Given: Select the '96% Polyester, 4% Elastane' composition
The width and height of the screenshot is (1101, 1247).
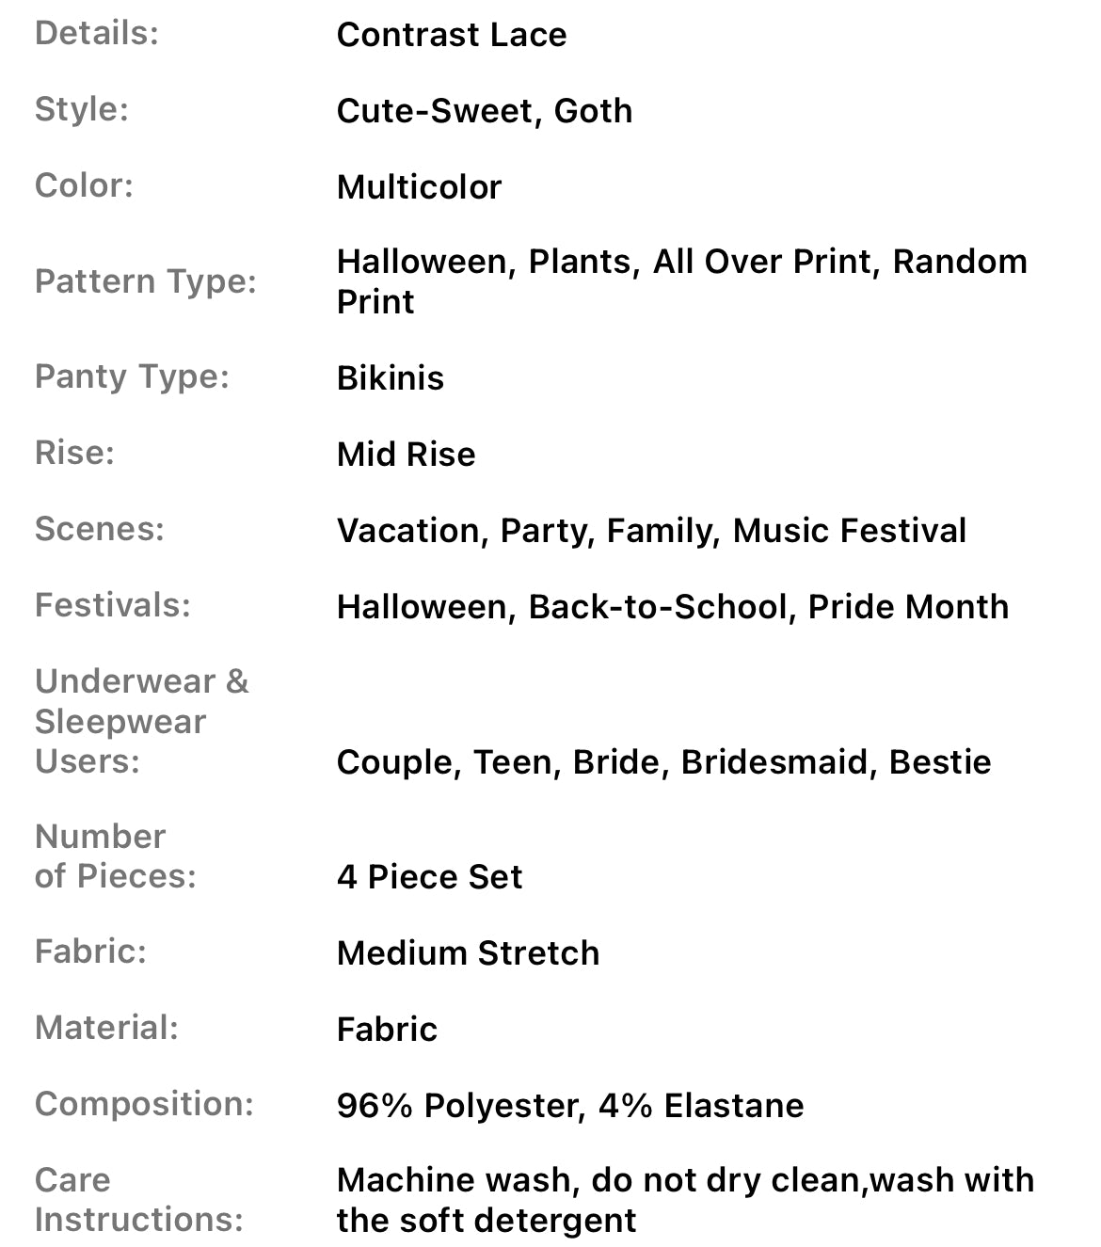Looking at the screenshot, I should pos(570,1106).
